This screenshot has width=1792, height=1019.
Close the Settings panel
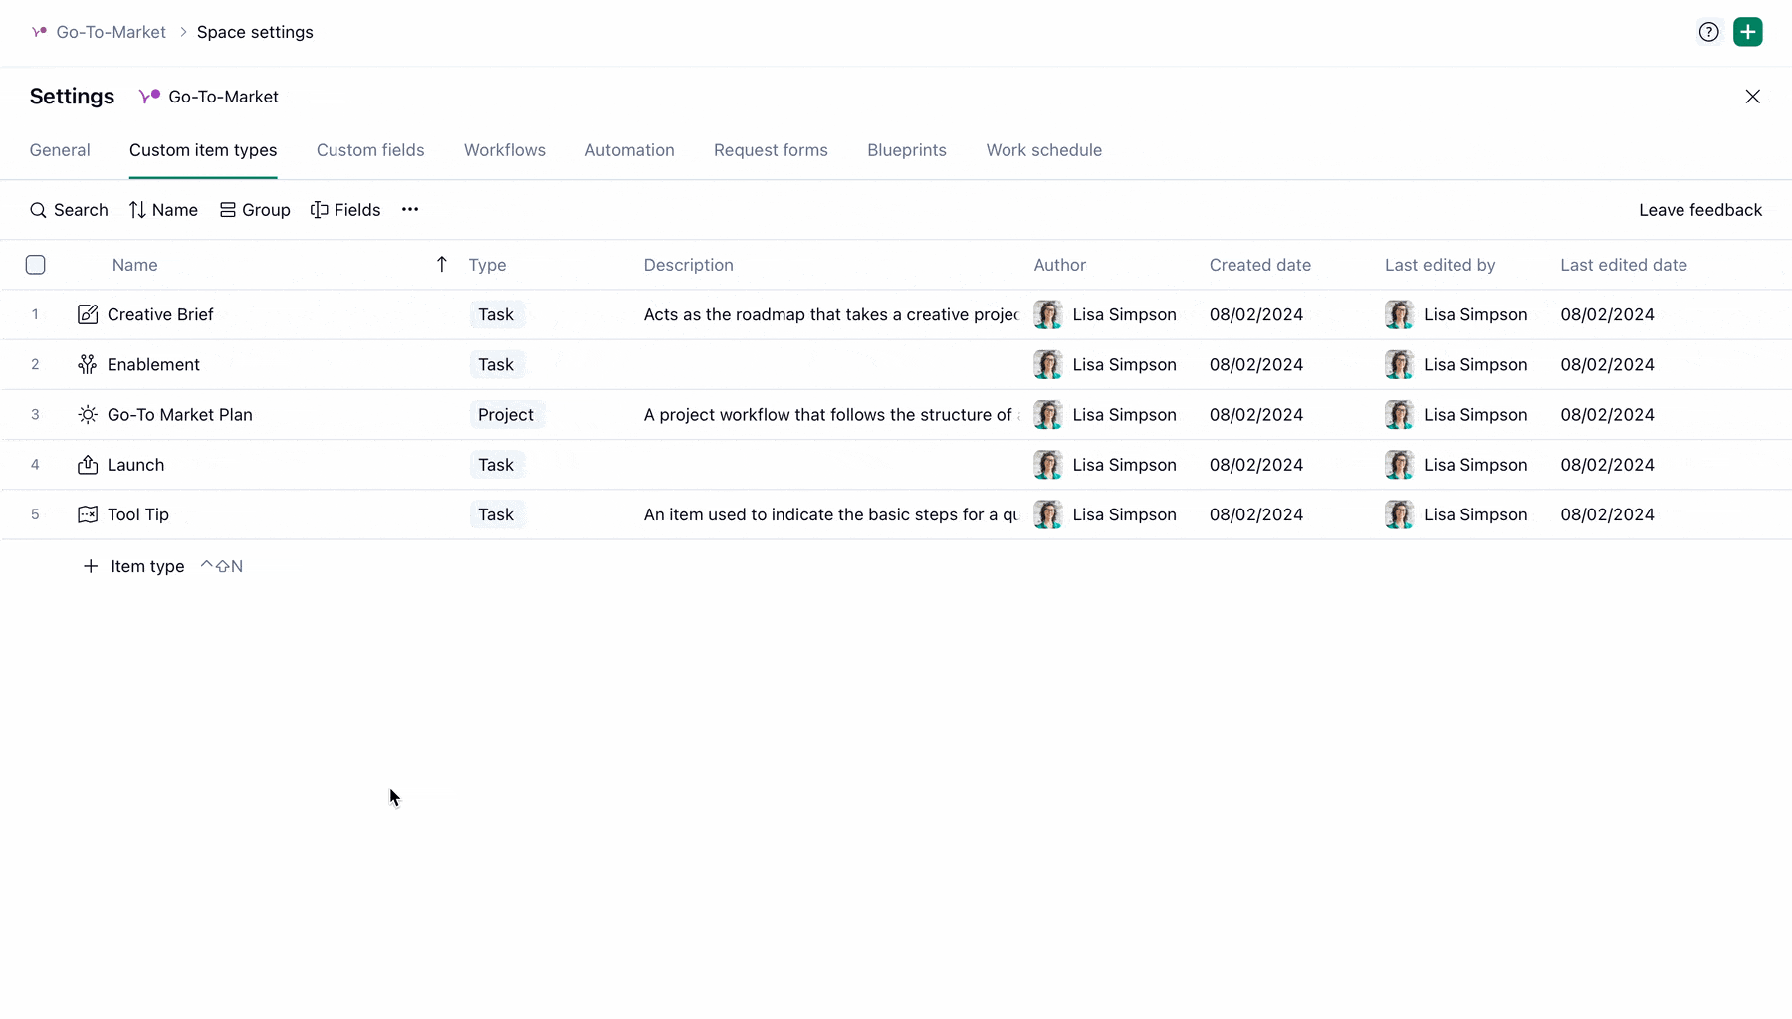tap(1753, 97)
